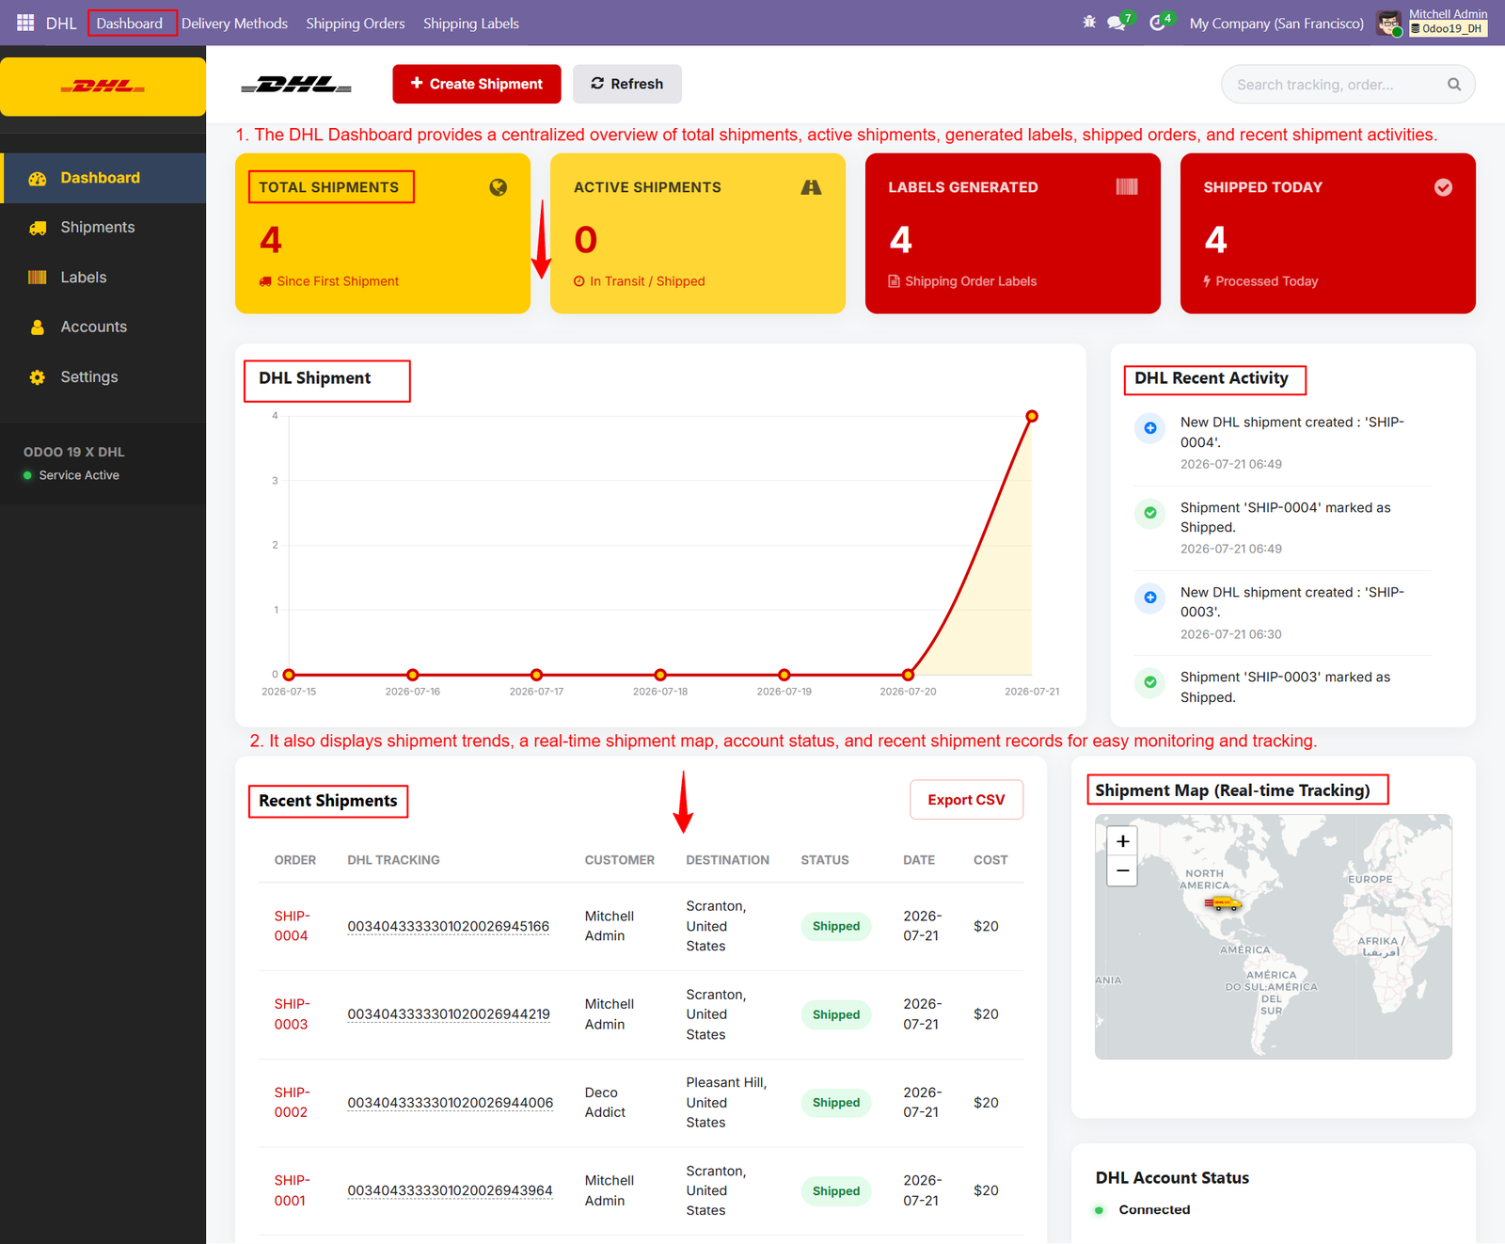The height and width of the screenshot is (1244, 1505).
Task: Open the My Company (San Francisco) switcher
Action: 1276,23
